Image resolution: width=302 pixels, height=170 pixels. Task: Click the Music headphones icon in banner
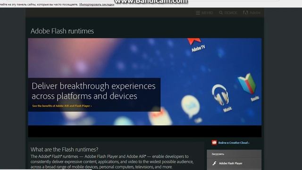tap(220, 94)
